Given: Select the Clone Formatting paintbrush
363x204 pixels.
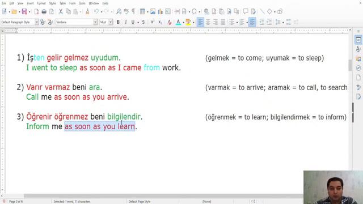Looking at the screenshot, I should tap(87, 11).
